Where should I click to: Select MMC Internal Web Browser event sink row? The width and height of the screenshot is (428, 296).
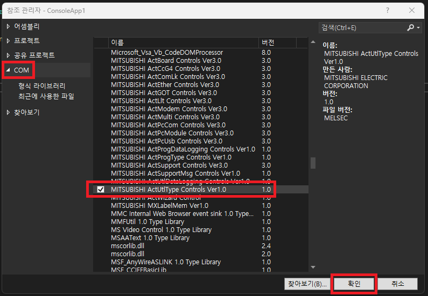(201, 213)
